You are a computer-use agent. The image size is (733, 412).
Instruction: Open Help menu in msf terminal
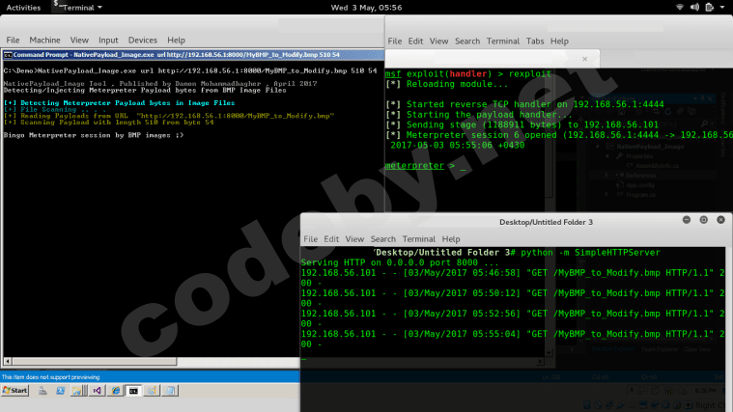(x=559, y=41)
